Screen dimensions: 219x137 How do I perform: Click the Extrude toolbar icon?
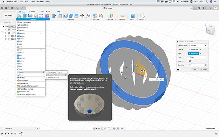(25, 15)
